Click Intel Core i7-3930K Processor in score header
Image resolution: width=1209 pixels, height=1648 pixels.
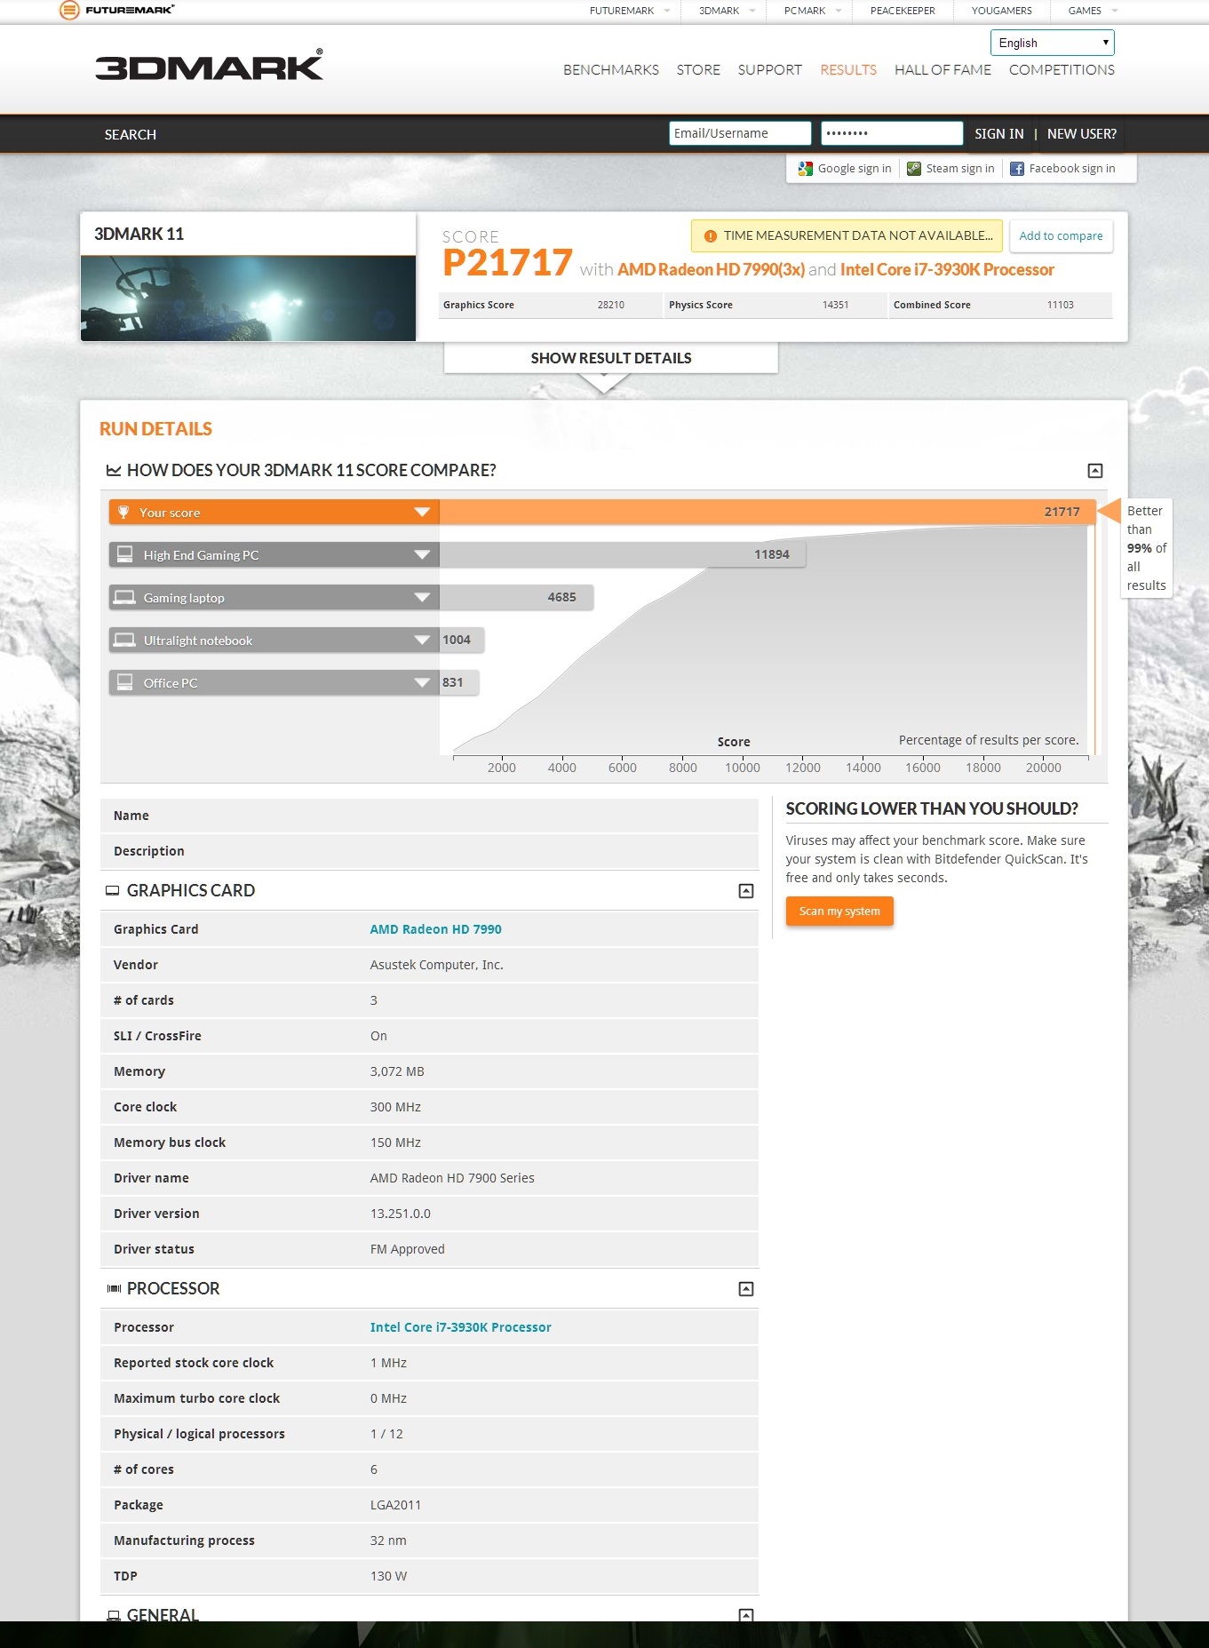pos(947,270)
